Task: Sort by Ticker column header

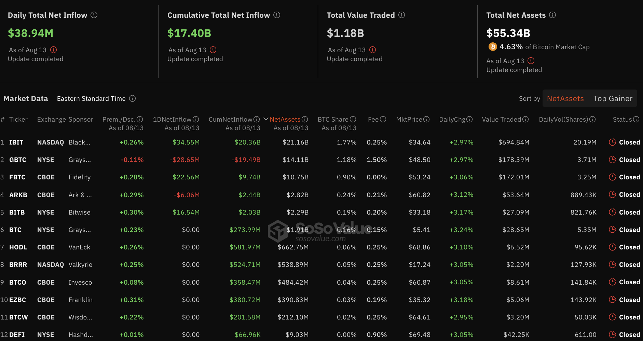Action: [18, 119]
